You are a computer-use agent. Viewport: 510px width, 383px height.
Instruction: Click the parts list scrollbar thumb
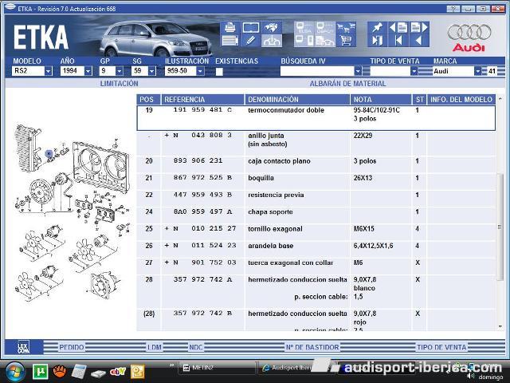click(x=500, y=227)
